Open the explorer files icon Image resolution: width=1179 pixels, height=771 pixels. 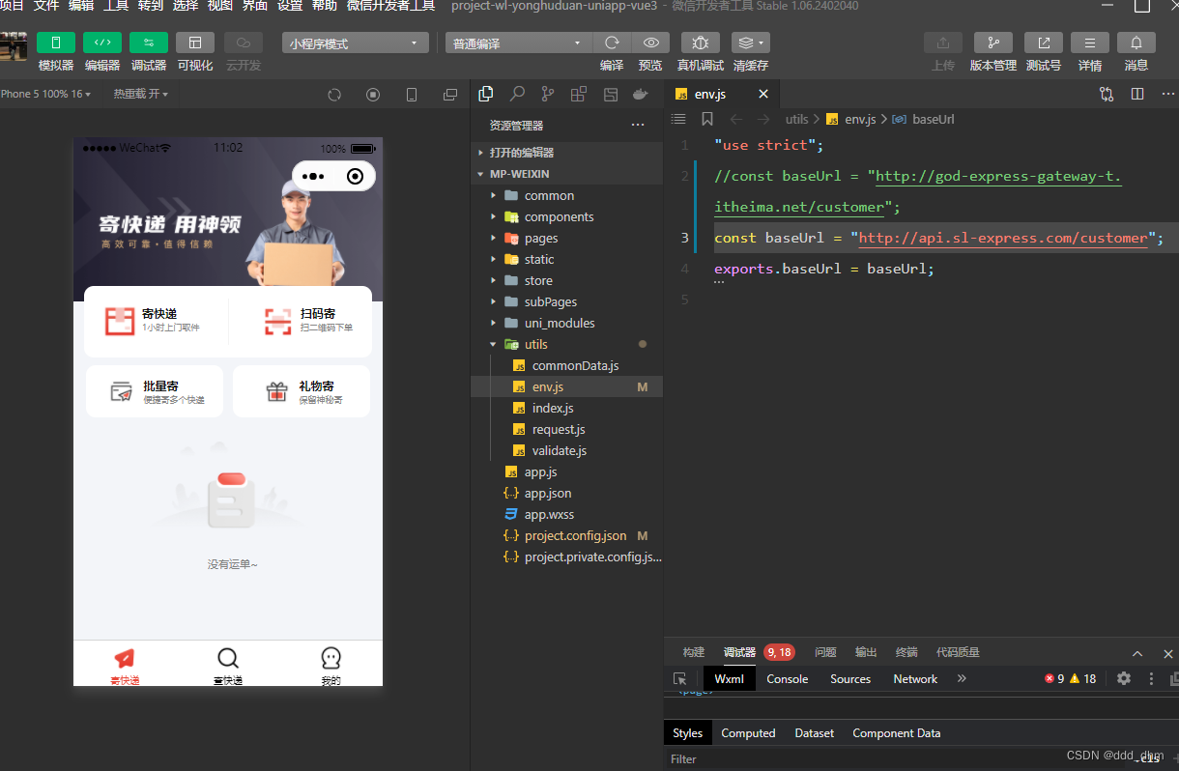(486, 94)
